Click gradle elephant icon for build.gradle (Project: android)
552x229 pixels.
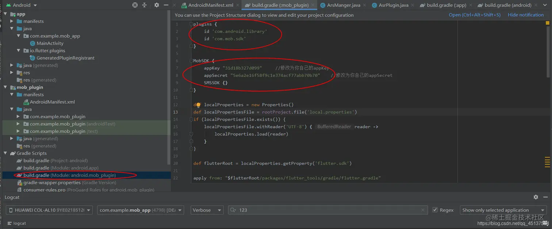(x=19, y=161)
